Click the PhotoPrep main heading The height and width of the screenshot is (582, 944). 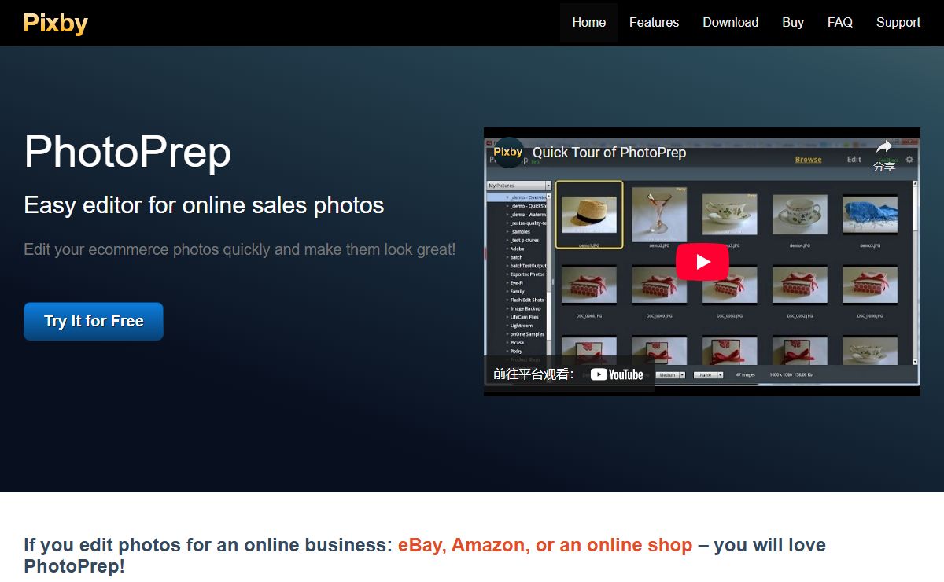click(x=127, y=151)
